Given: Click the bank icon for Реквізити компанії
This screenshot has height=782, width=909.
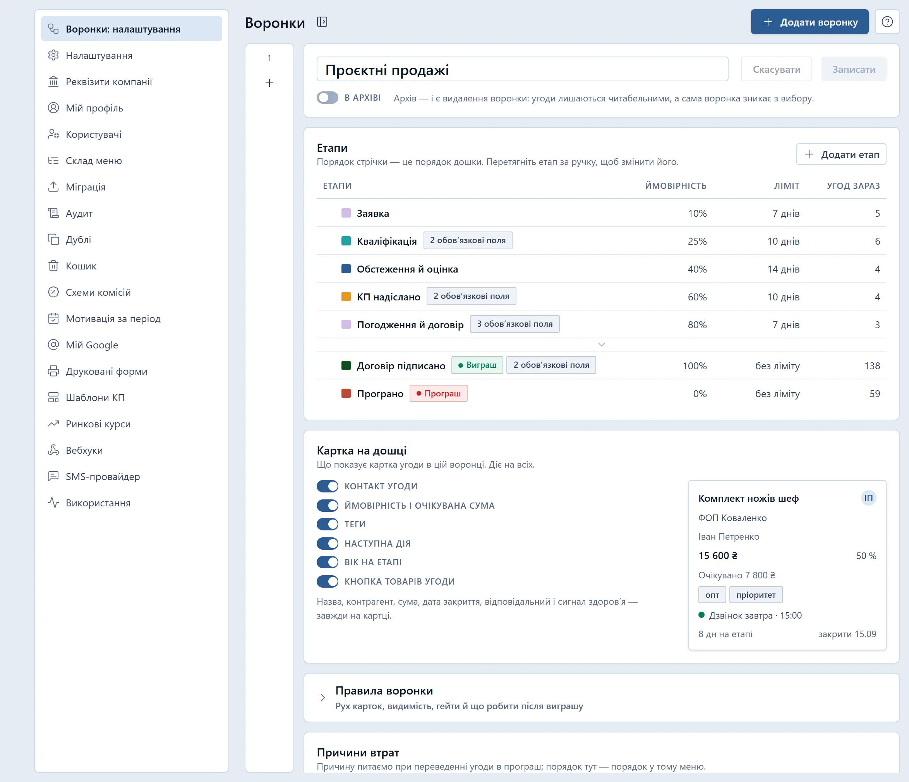Looking at the screenshot, I should 53,82.
